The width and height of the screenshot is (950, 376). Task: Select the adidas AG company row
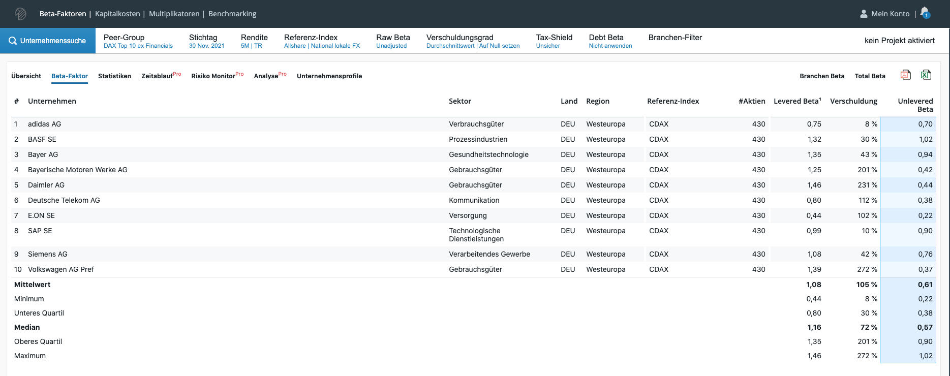[x=44, y=124]
